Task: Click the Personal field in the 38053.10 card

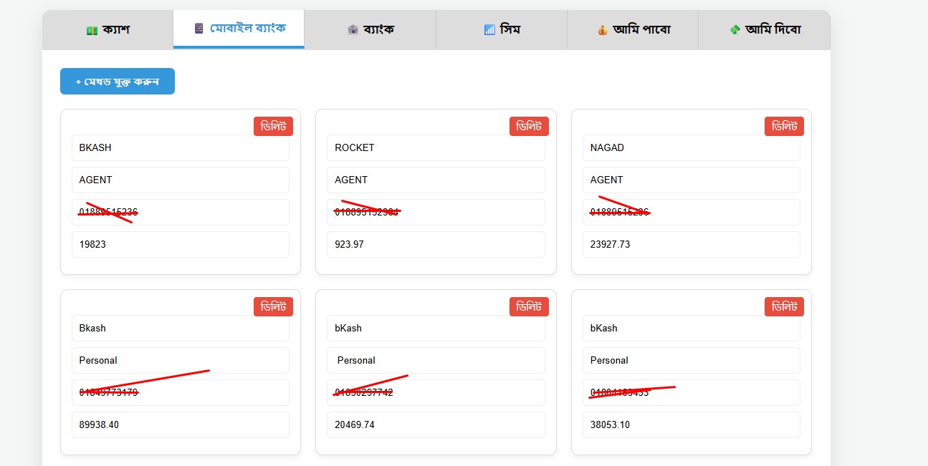Action: pos(692,360)
